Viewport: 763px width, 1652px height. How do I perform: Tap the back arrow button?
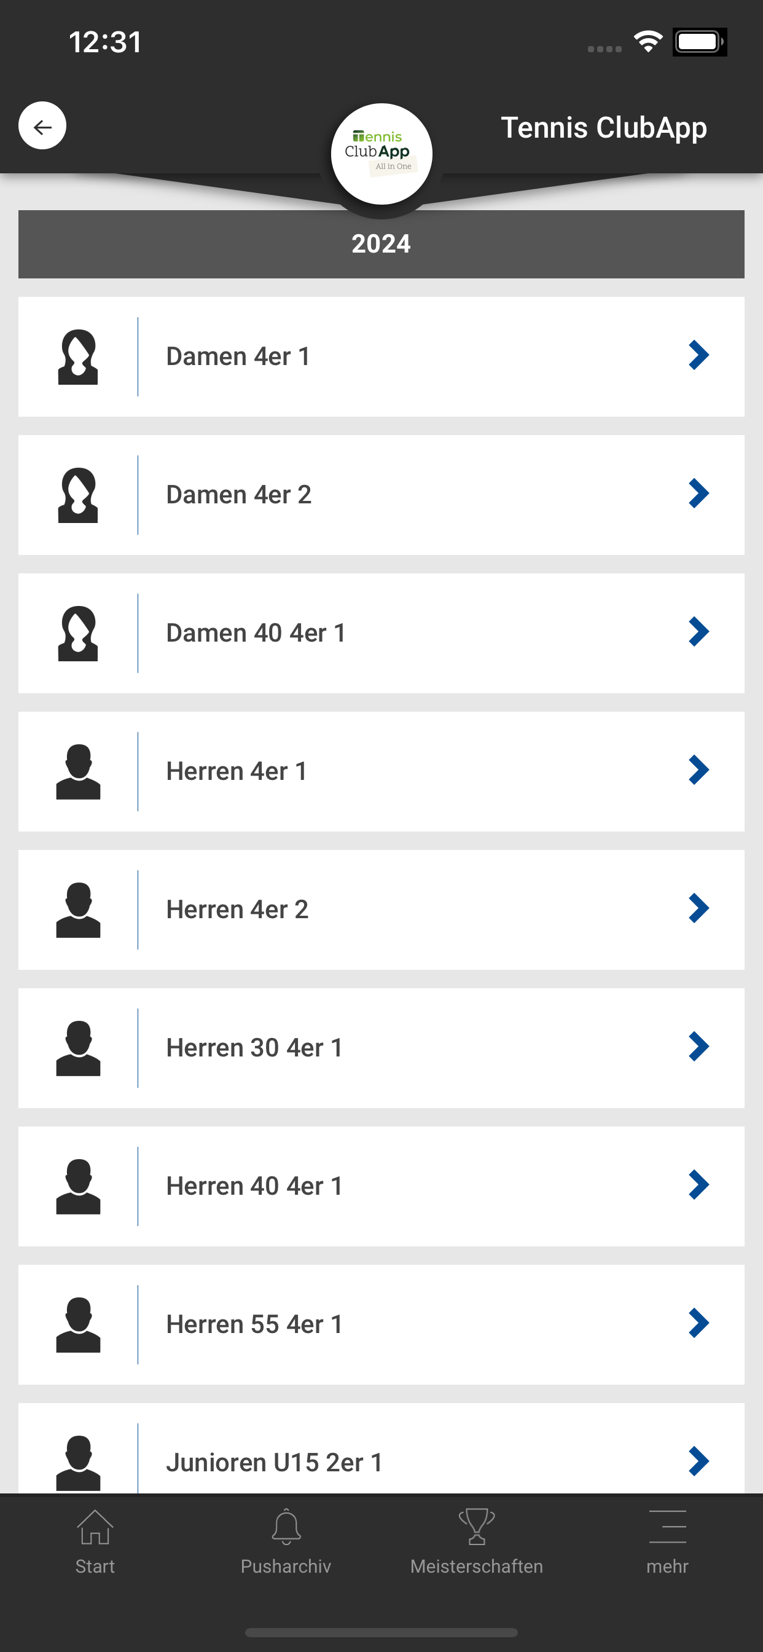pyautogui.click(x=42, y=127)
